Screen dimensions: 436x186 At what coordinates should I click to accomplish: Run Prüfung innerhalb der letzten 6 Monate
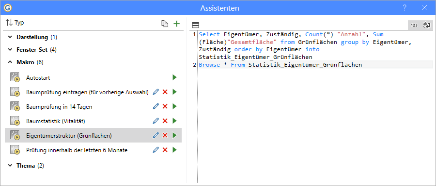174,150
